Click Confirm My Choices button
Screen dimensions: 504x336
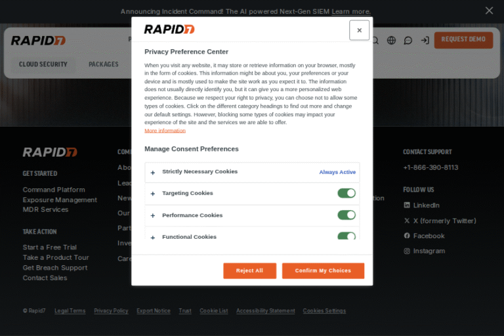323,270
